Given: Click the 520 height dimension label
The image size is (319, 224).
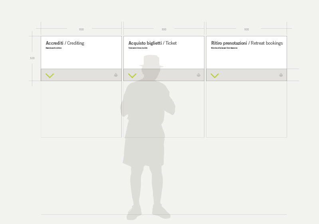Looking at the screenshot, I should click(x=32, y=58).
